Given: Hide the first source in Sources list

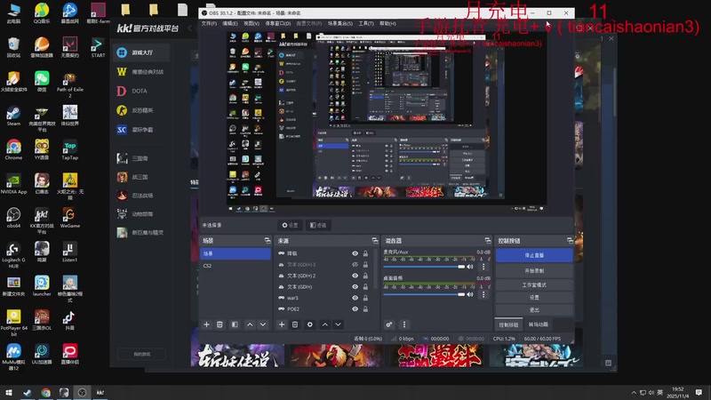Looking at the screenshot, I should tap(355, 253).
